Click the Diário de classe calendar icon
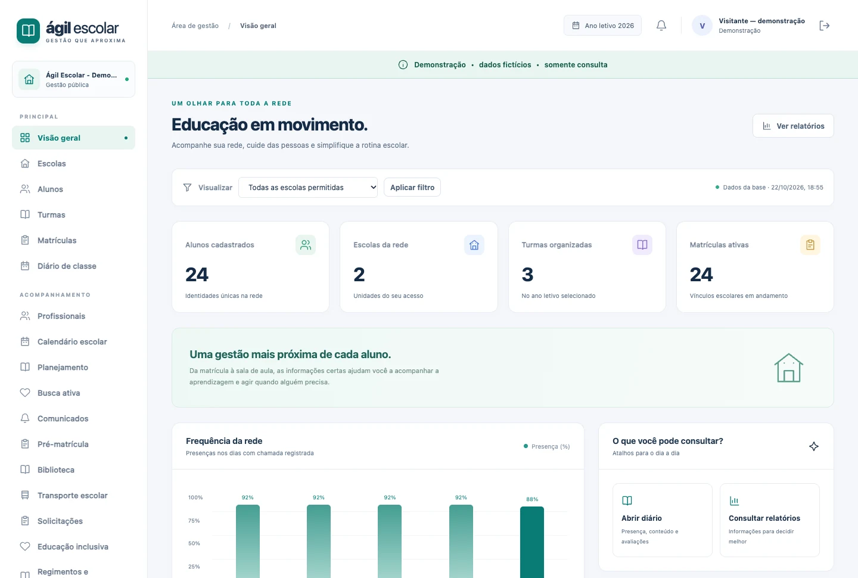This screenshot has width=858, height=578. pos(25,266)
